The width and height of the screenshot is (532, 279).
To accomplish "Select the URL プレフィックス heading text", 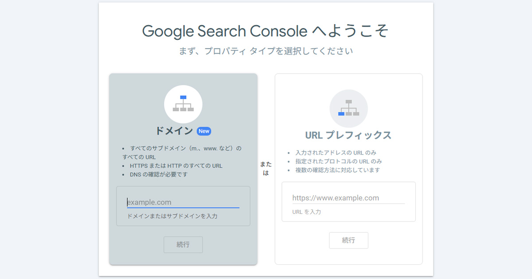I will 348,135.
